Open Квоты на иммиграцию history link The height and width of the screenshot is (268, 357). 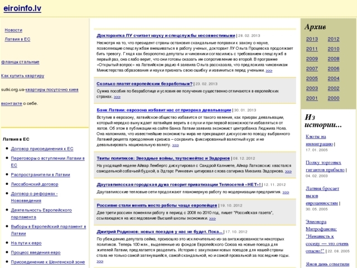pyautogui.click(x=319, y=140)
